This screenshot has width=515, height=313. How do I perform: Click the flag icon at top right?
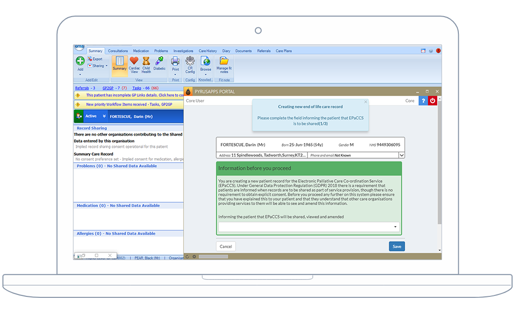pyautogui.click(x=423, y=51)
